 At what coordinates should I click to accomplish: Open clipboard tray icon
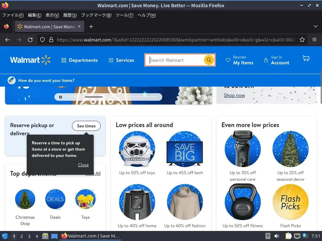pyautogui.click(x=288, y=236)
